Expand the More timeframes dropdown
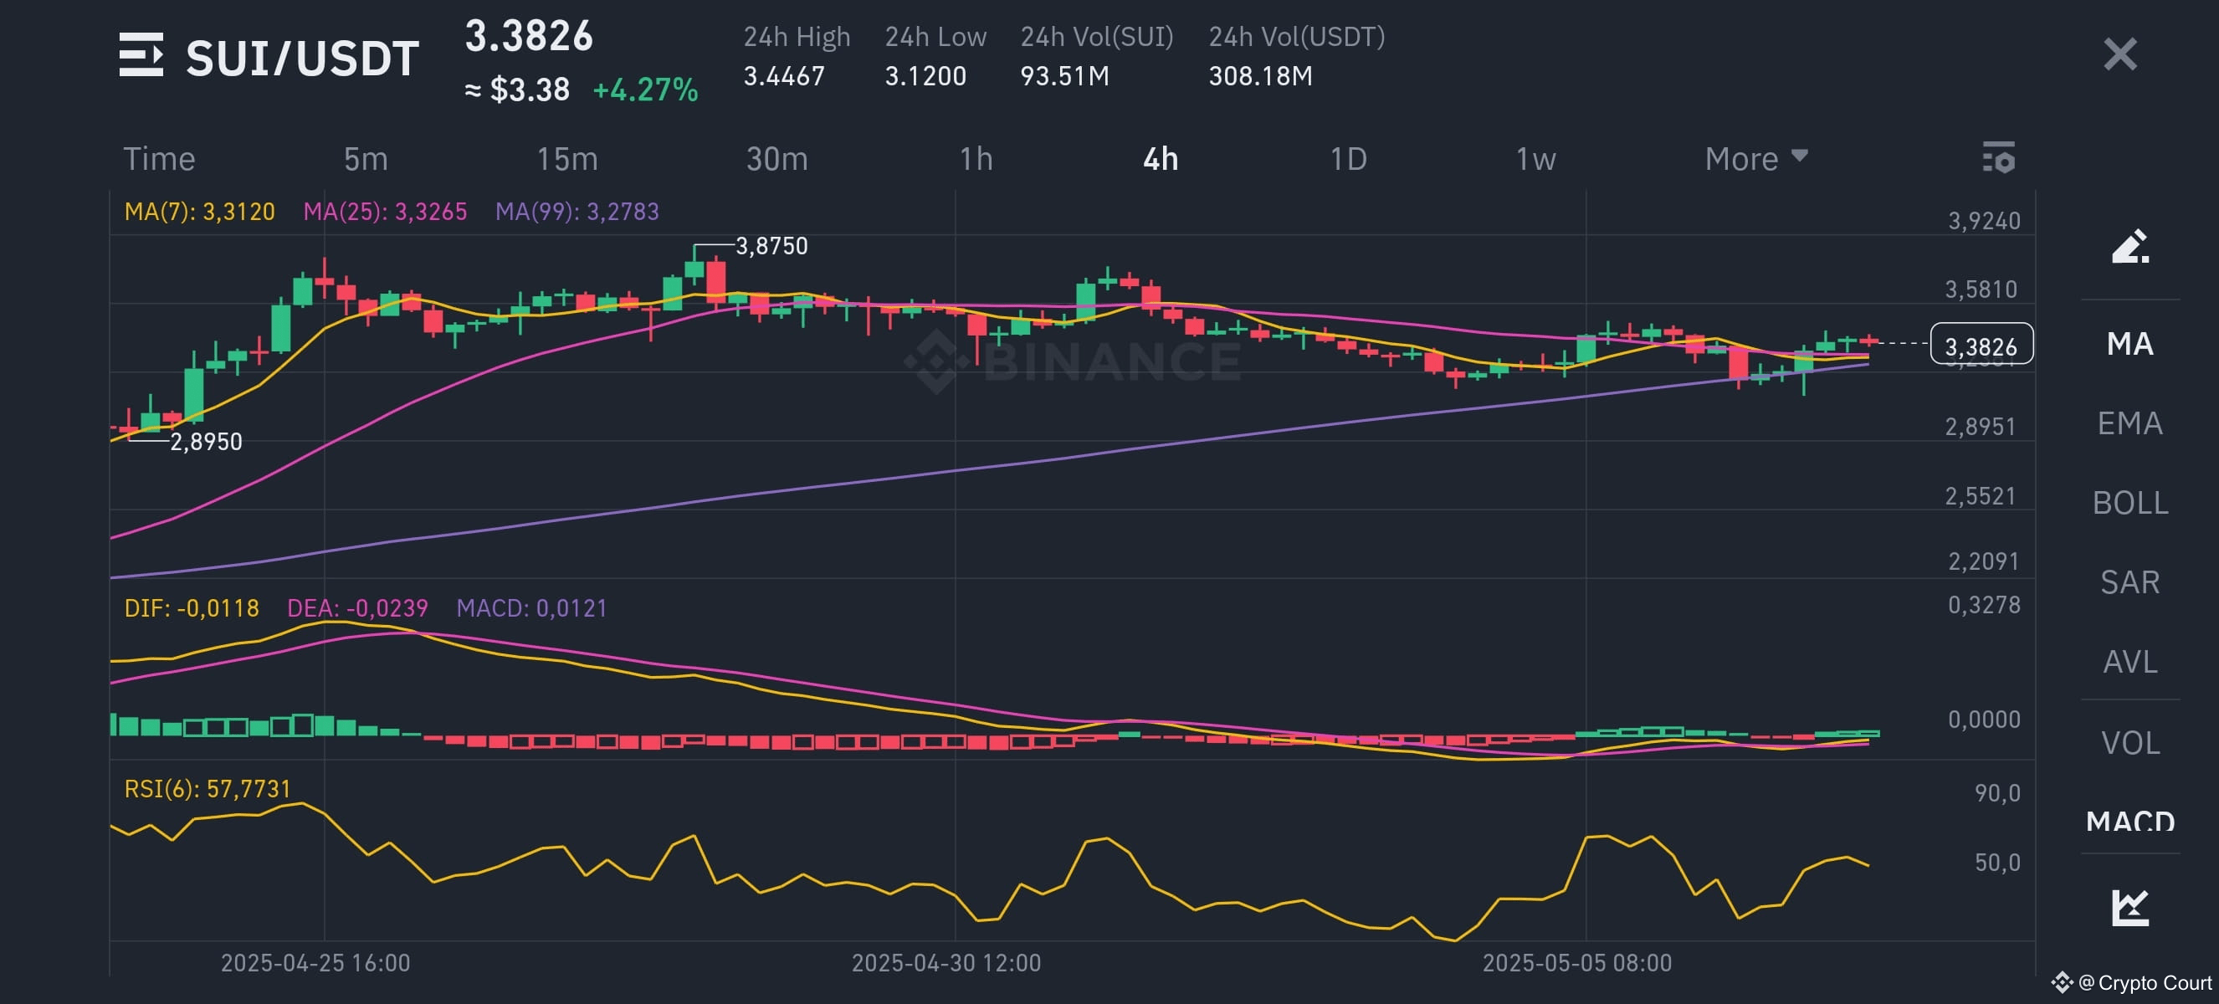This screenshot has width=2219, height=1004. [x=1756, y=158]
